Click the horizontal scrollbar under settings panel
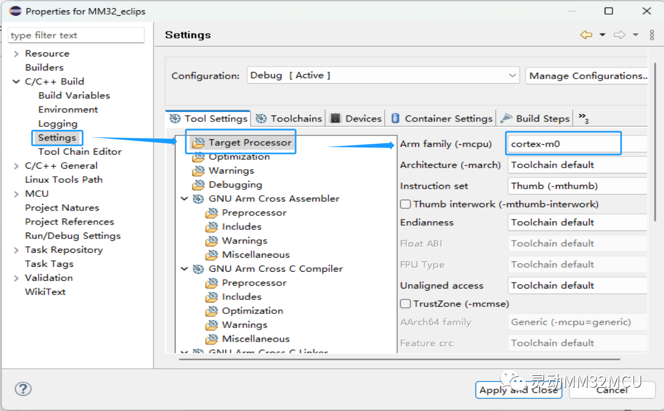Screen dimensions: 664x411 click(399, 358)
